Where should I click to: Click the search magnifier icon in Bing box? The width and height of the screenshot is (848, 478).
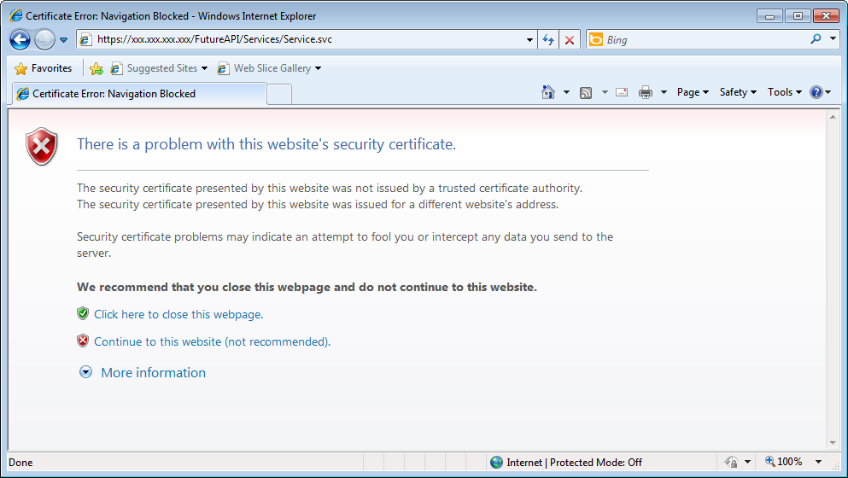(x=816, y=39)
